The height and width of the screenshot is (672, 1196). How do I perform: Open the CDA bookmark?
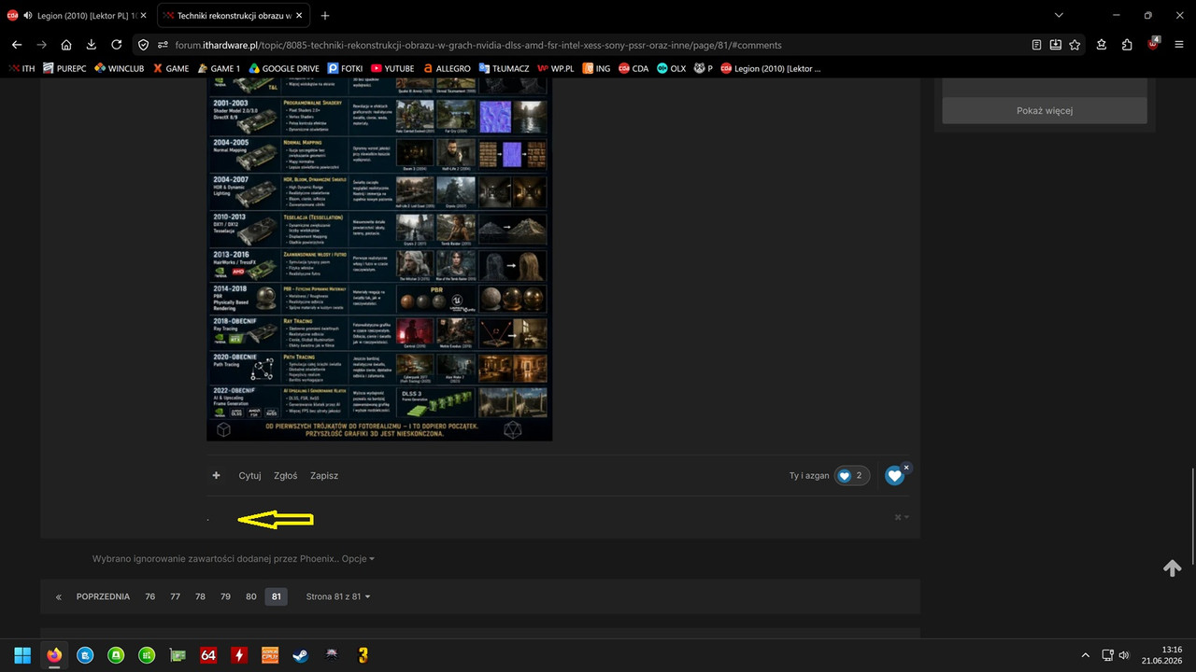(633, 68)
